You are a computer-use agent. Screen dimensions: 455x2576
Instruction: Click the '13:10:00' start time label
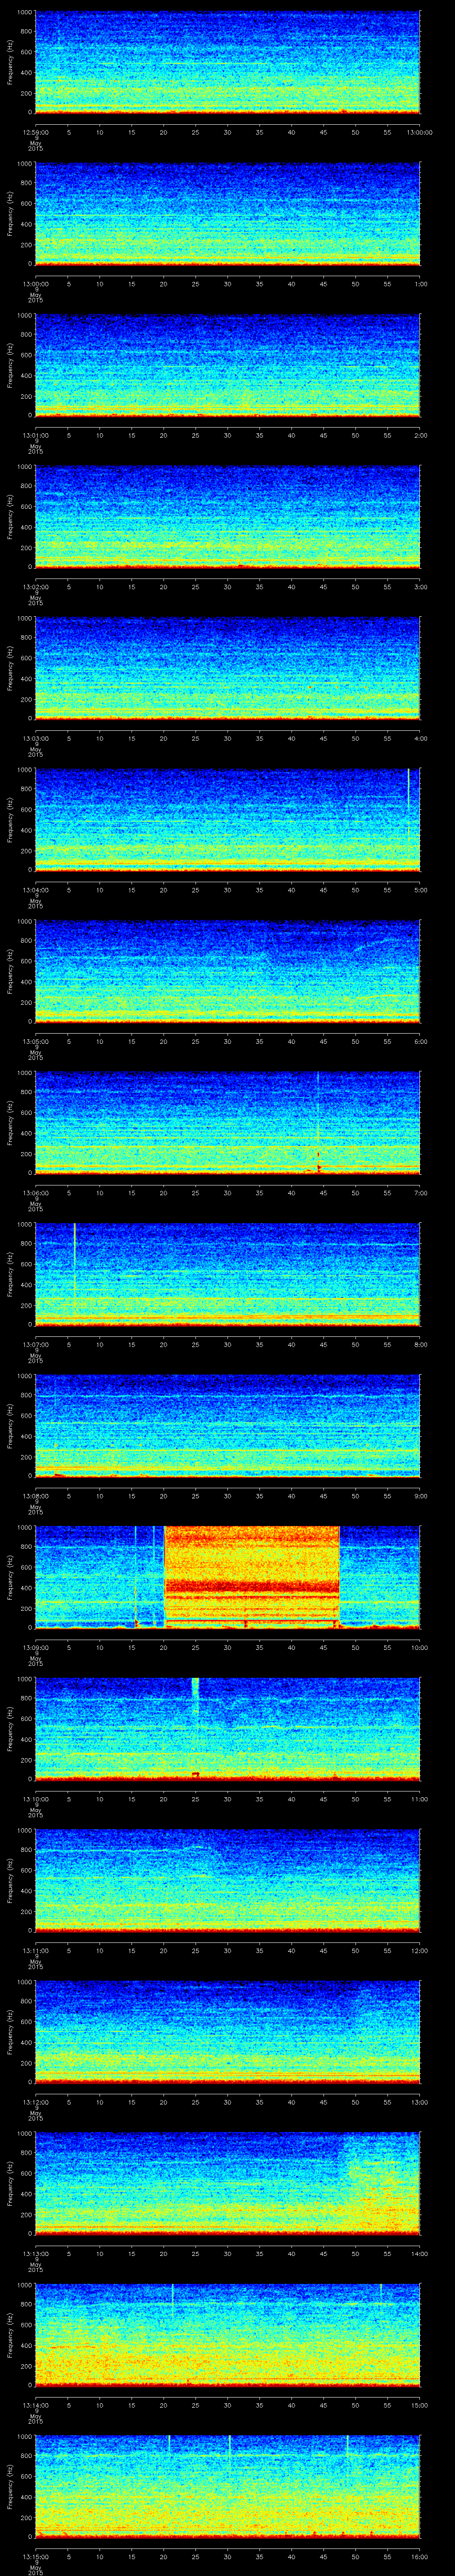(36, 1798)
